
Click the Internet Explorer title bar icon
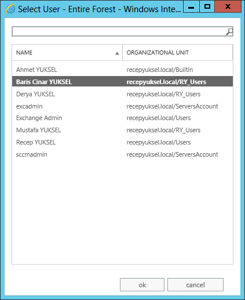[10, 9]
